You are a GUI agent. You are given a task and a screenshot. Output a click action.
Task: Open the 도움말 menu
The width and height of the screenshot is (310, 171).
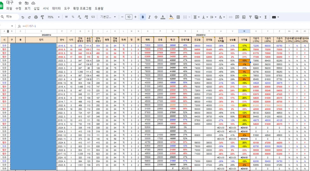tap(99, 9)
